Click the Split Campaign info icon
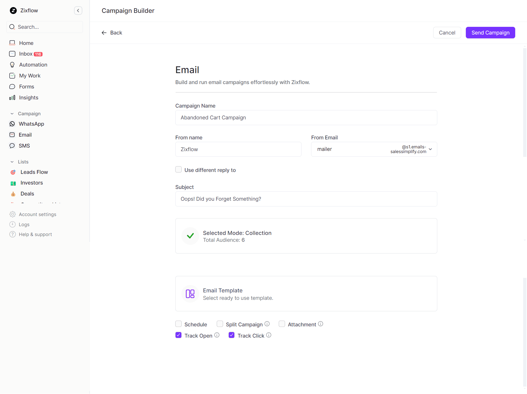The width and height of the screenshot is (527, 394). pyautogui.click(x=267, y=324)
